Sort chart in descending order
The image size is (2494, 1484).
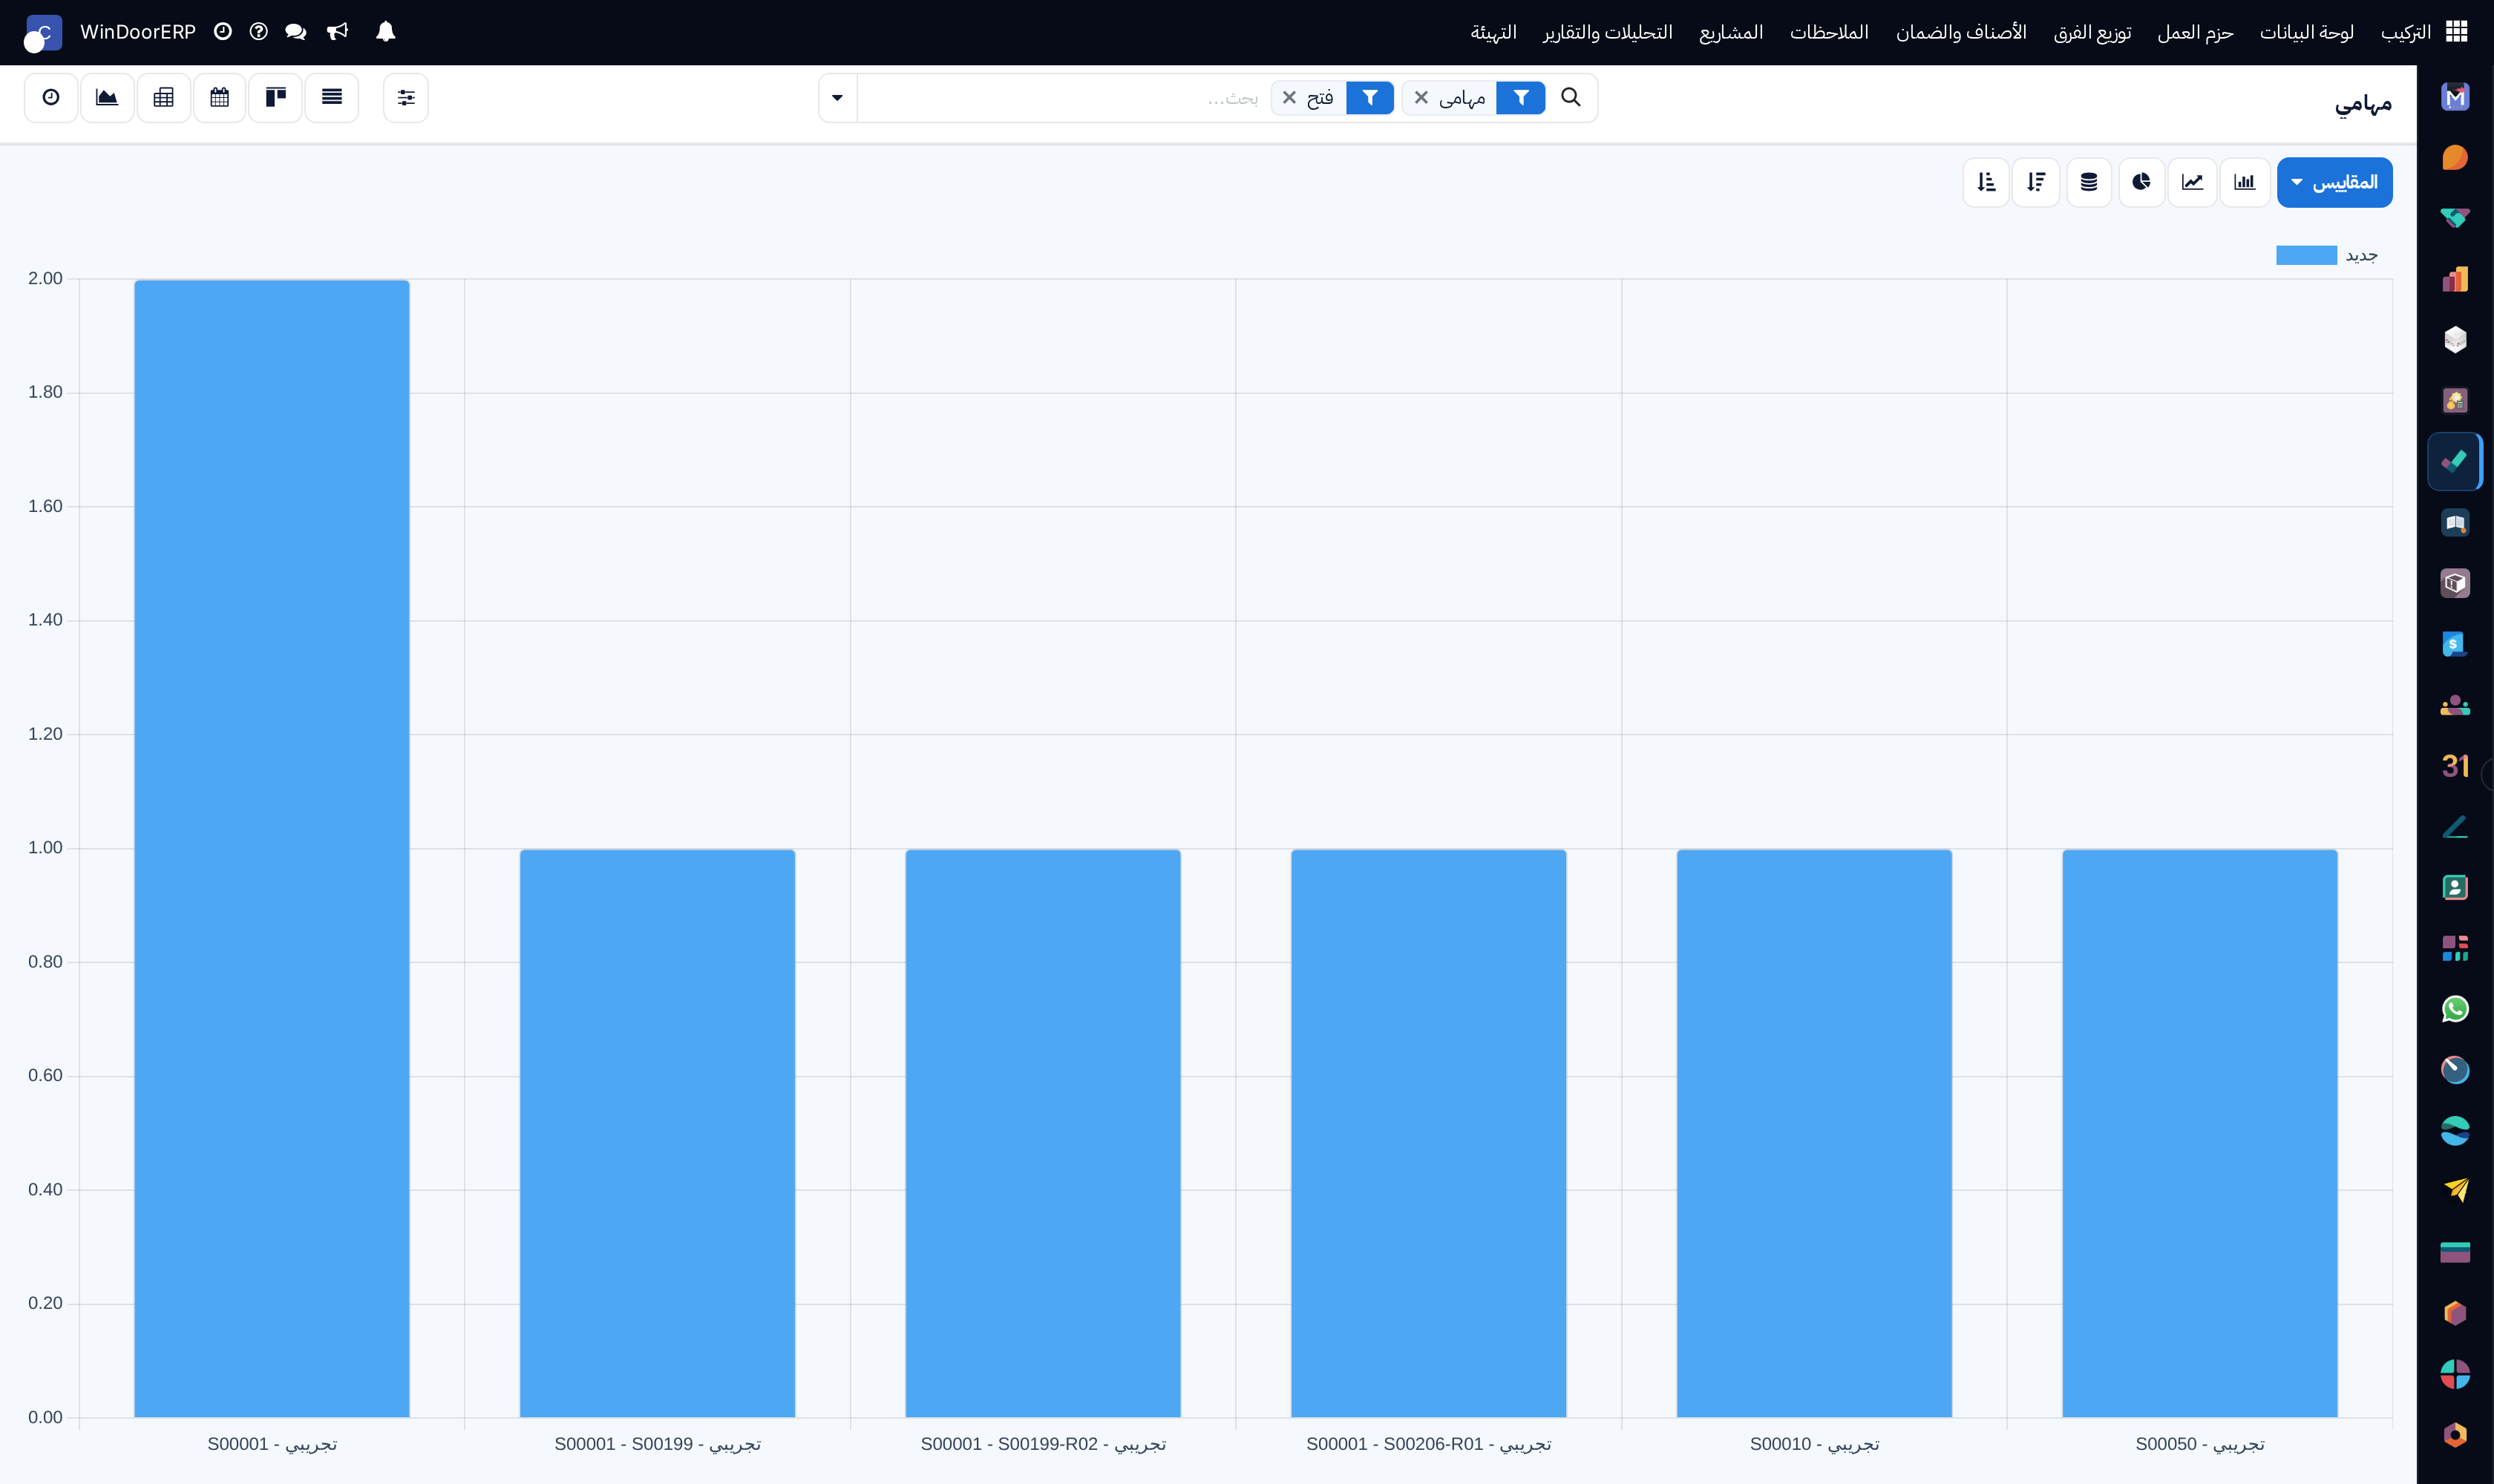2036,182
